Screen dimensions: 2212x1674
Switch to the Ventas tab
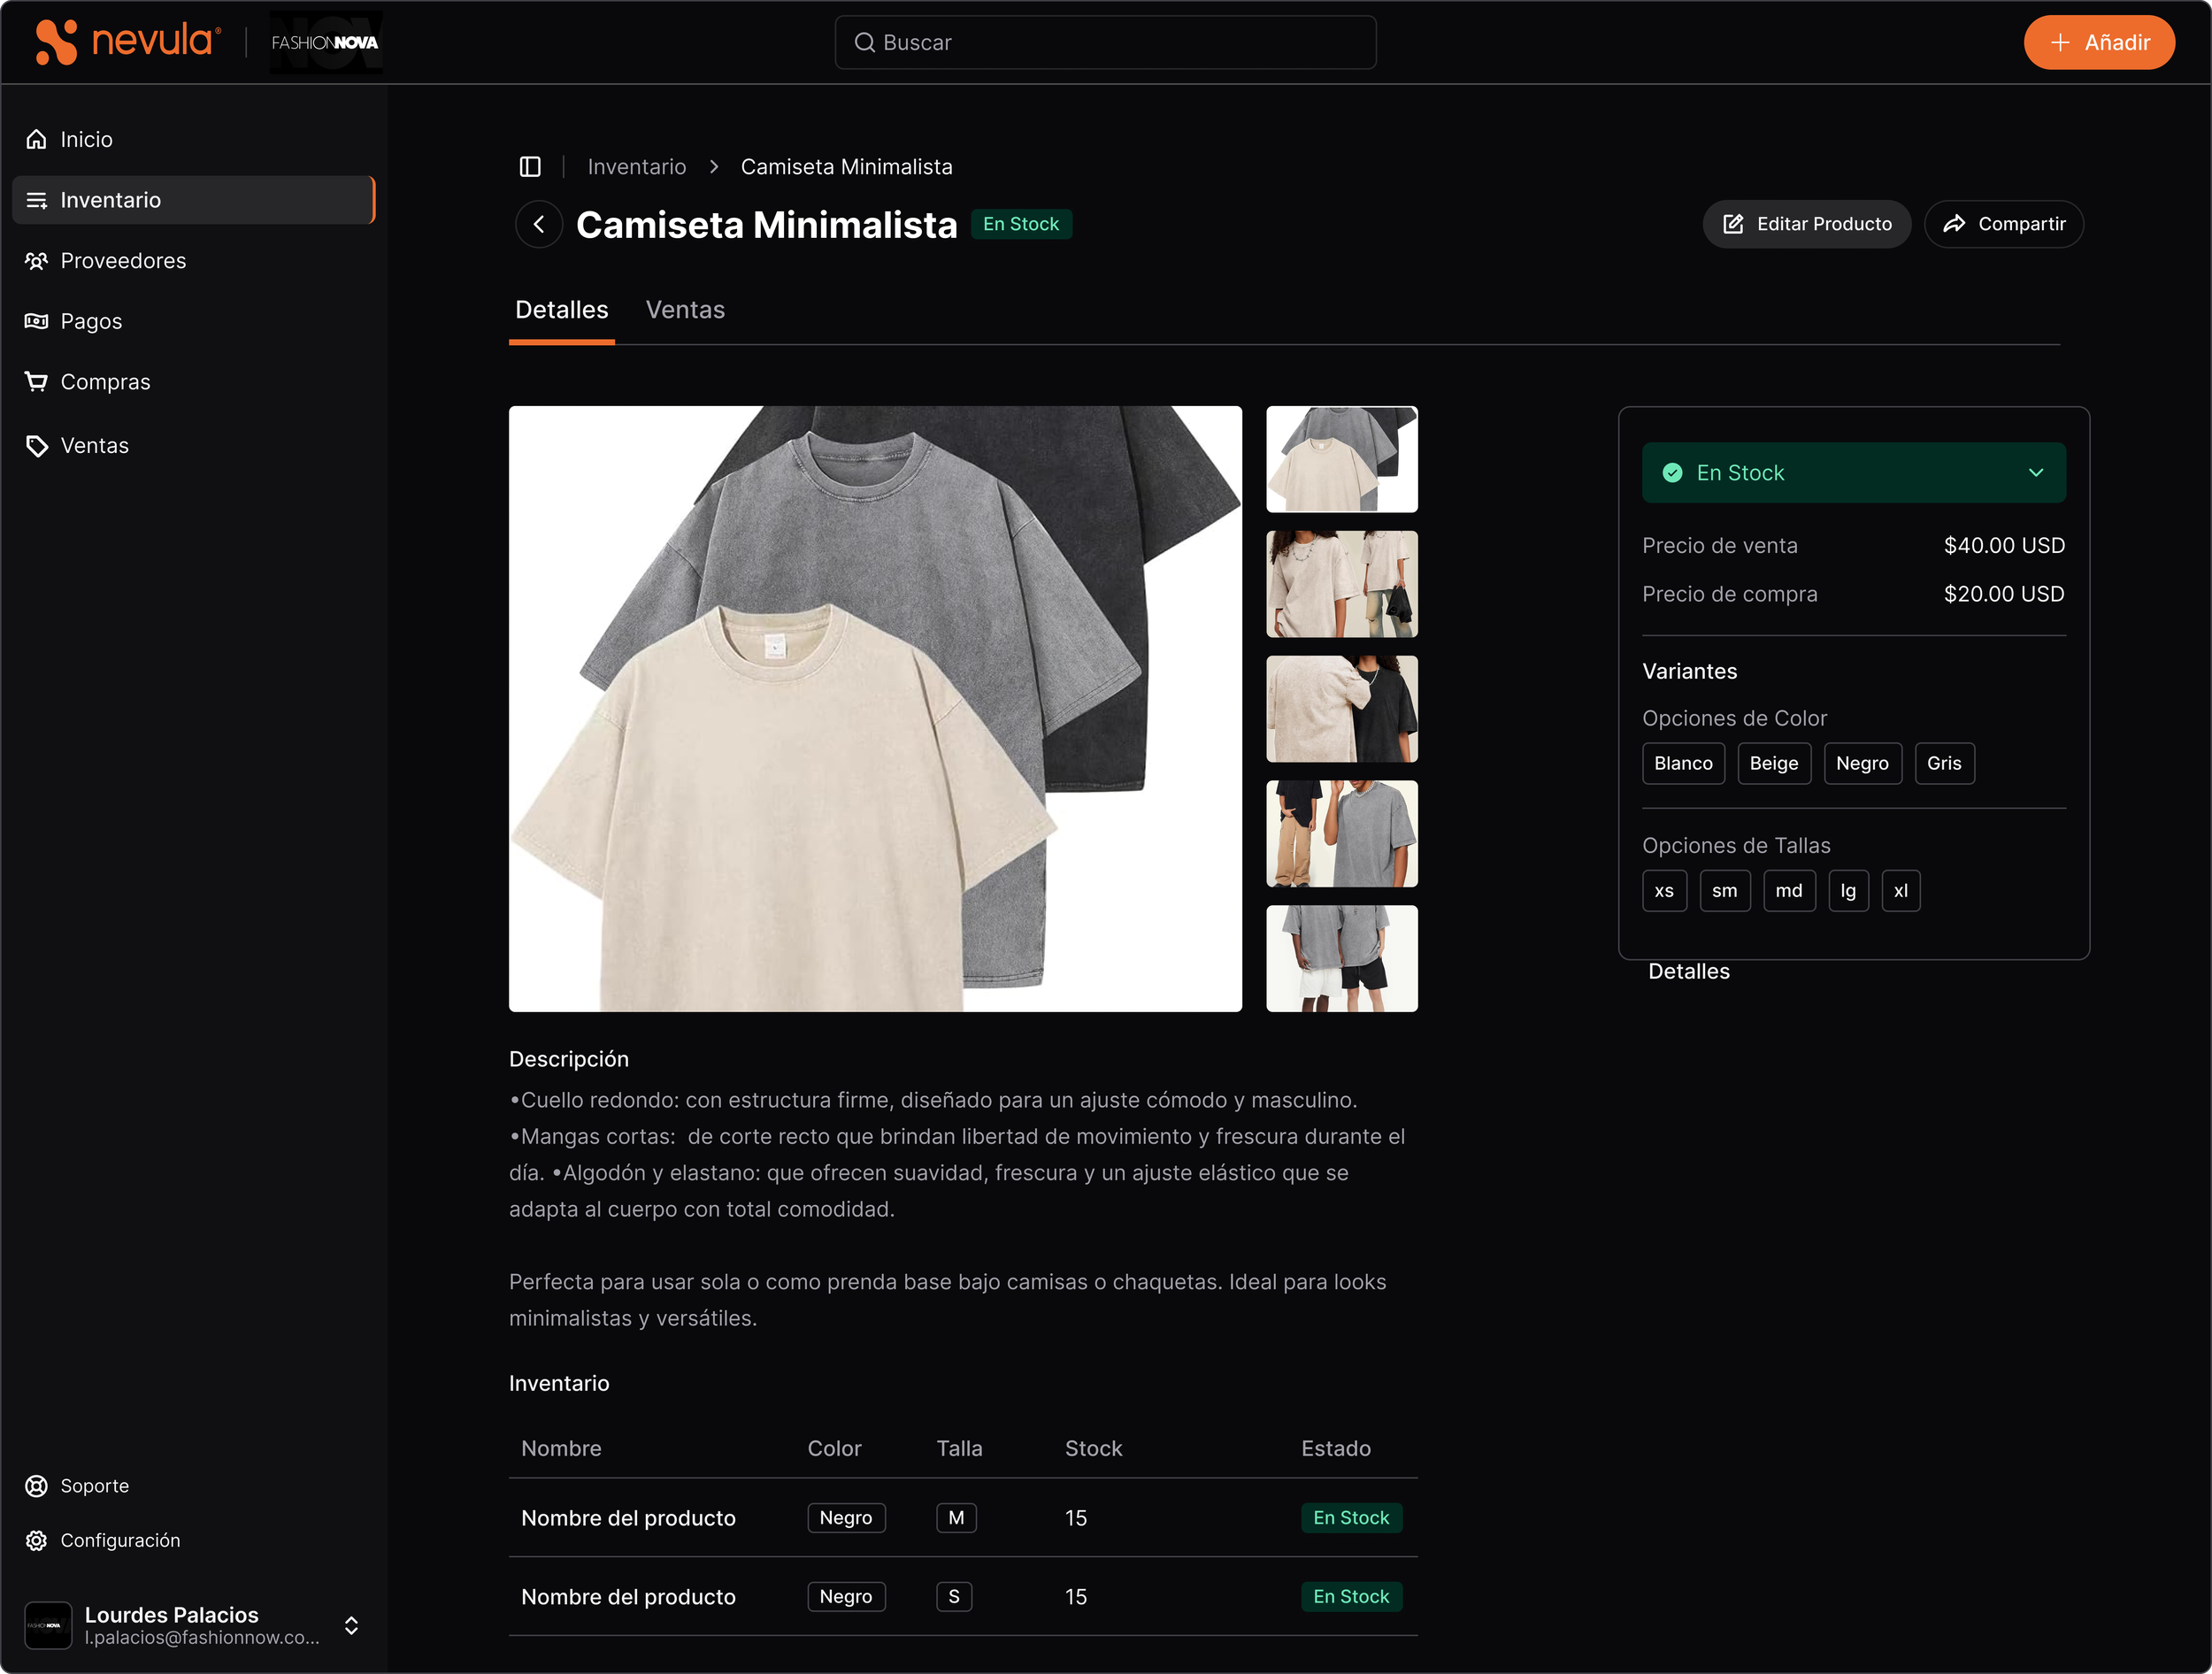[685, 309]
